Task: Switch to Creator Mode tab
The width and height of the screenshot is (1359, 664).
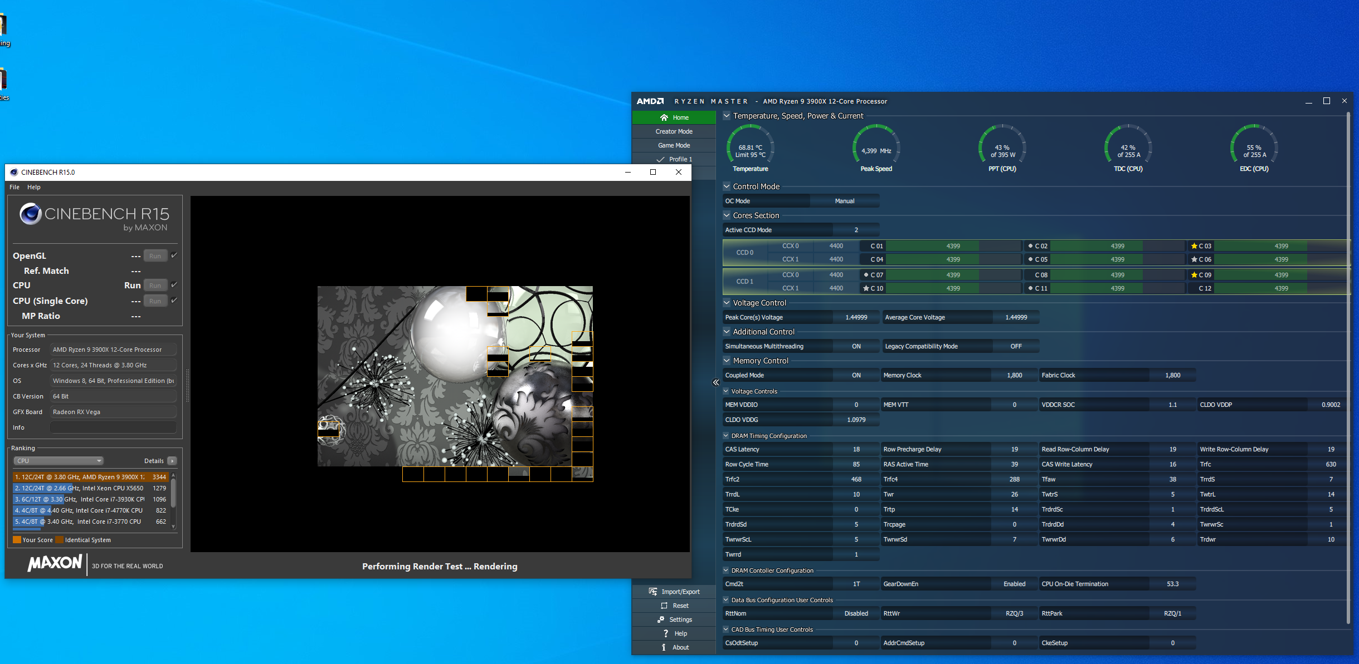Action: point(674,131)
